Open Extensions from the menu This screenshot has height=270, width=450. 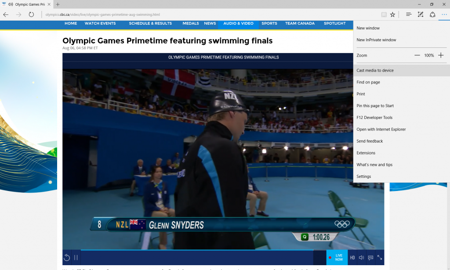(402, 153)
